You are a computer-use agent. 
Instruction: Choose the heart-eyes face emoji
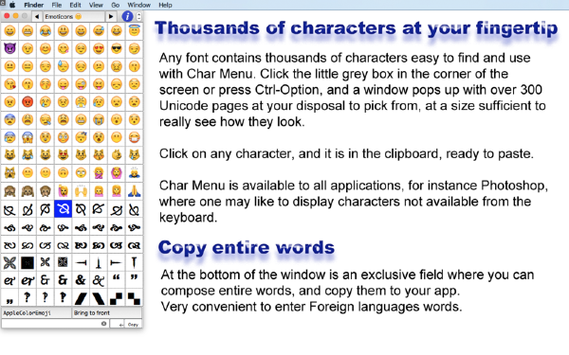point(99,48)
